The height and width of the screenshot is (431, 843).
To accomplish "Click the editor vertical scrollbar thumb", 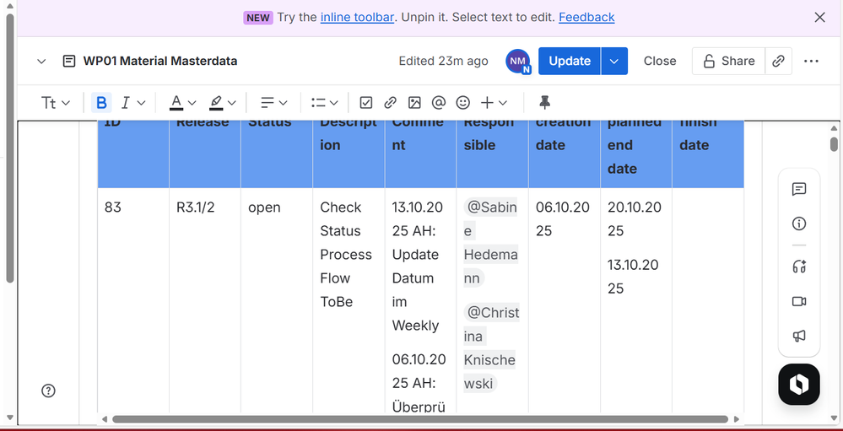I will click(x=834, y=144).
